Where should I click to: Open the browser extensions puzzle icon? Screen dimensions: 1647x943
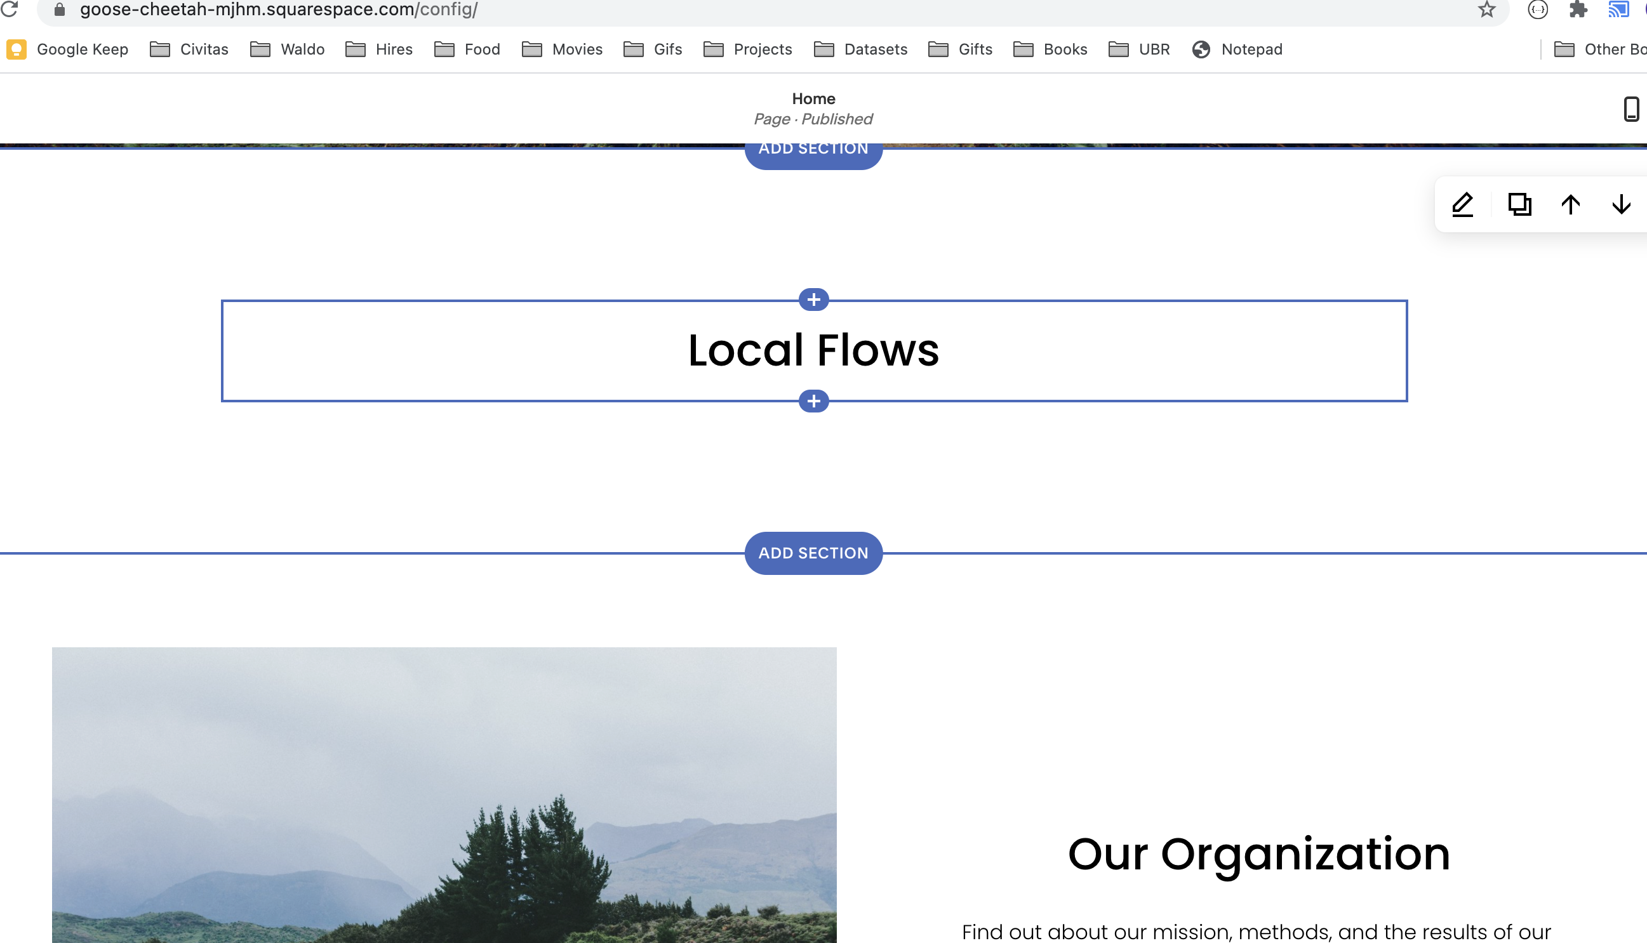pyautogui.click(x=1578, y=10)
